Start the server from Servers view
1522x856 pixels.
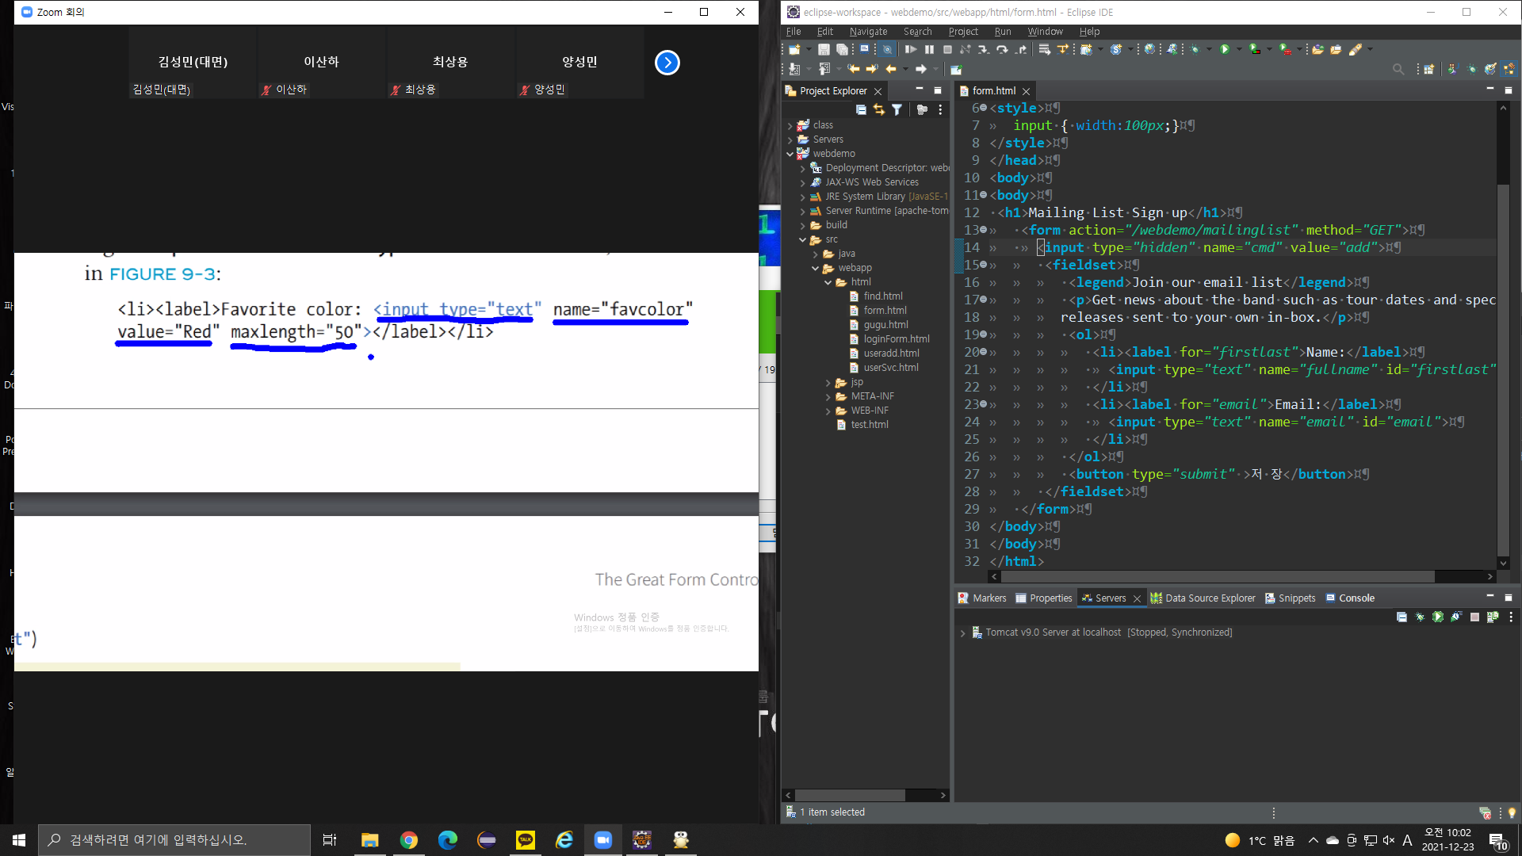point(1437,617)
